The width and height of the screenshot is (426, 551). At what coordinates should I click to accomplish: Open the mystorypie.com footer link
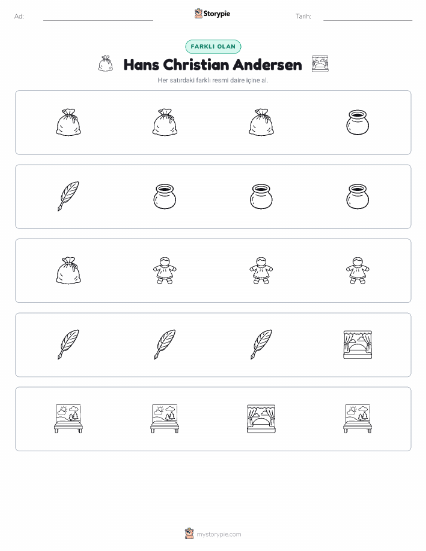(x=219, y=534)
